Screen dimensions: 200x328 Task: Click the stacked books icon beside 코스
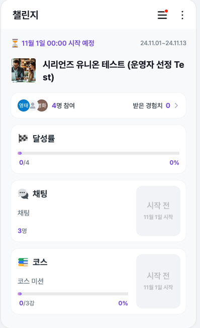tap(23, 262)
